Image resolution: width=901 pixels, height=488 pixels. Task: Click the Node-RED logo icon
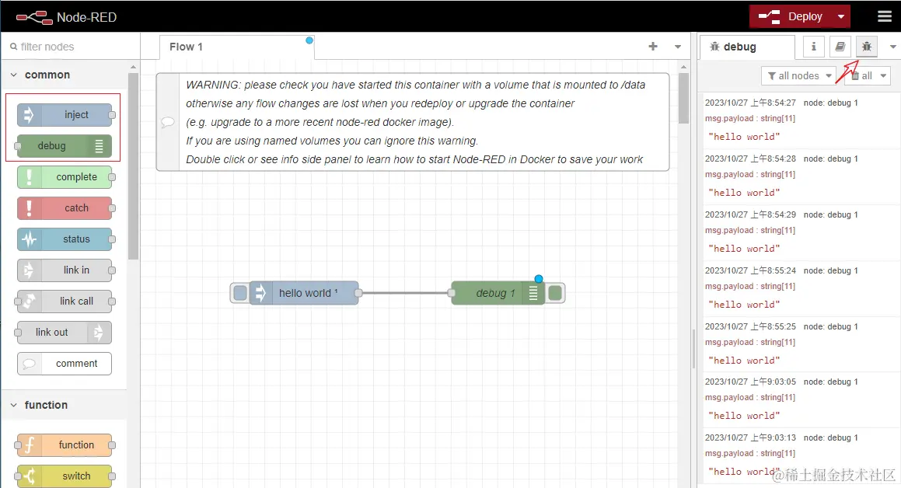(34, 17)
